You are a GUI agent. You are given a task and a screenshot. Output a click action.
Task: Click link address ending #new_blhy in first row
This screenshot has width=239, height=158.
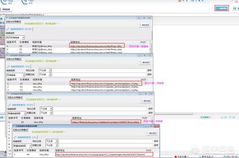[96, 46]
